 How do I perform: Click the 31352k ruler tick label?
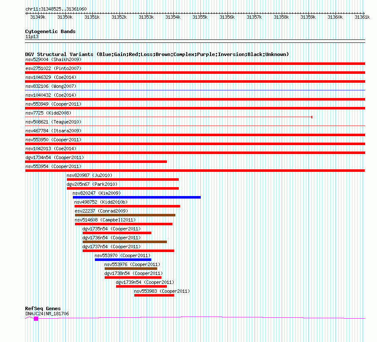[119, 17]
